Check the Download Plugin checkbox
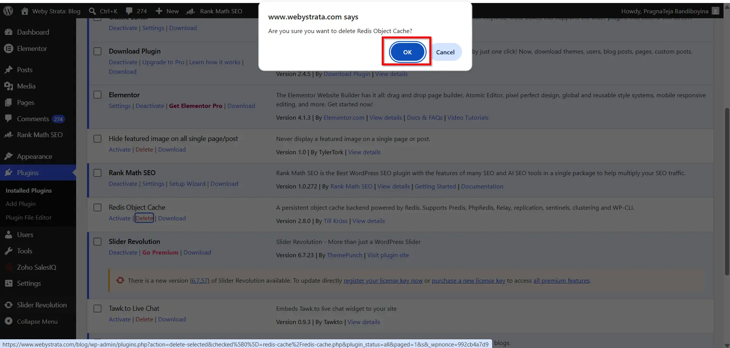Image resolution: width=730 pixels, height=348 pixels. pos(97,51)
